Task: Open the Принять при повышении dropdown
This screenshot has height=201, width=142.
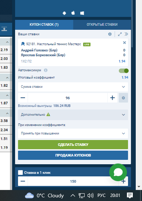Action: pos(73,133)
